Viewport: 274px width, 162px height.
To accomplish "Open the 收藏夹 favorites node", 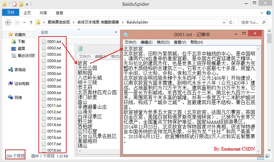I will click(20, 34).
